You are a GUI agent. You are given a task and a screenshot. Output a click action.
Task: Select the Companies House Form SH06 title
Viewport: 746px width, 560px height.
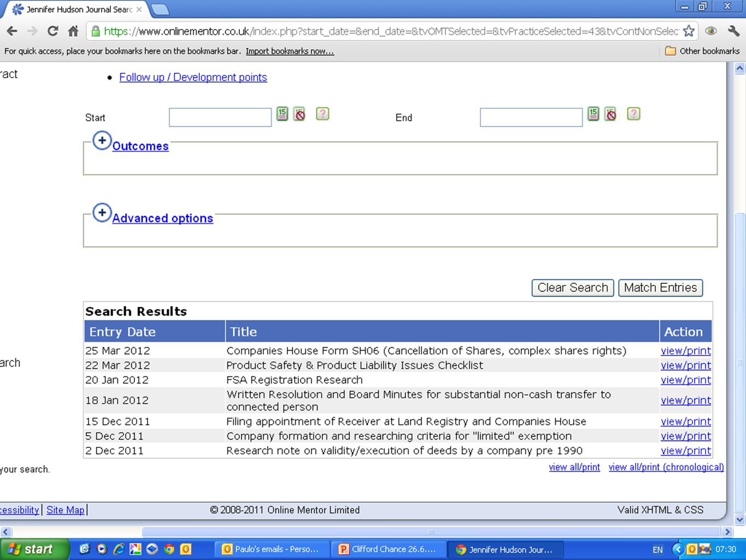click(x=426, y=351)
